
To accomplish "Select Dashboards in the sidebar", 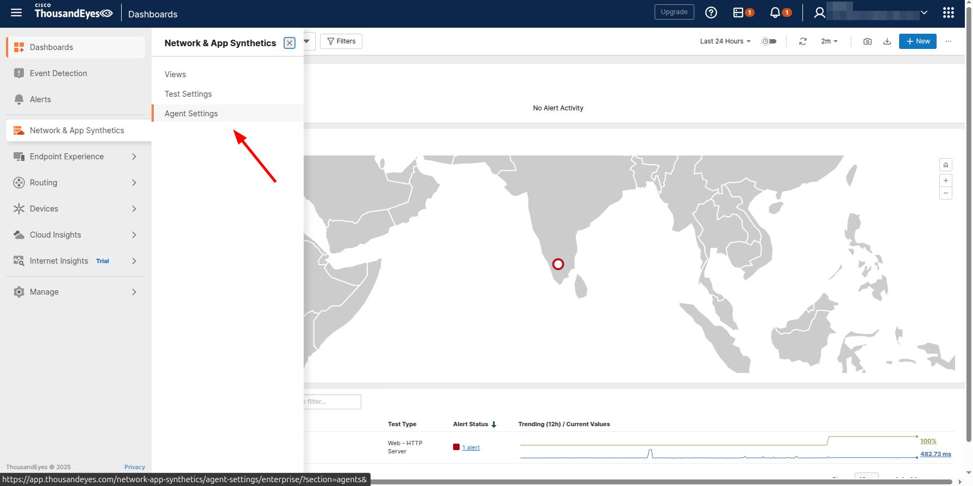I will click(76, 47).
